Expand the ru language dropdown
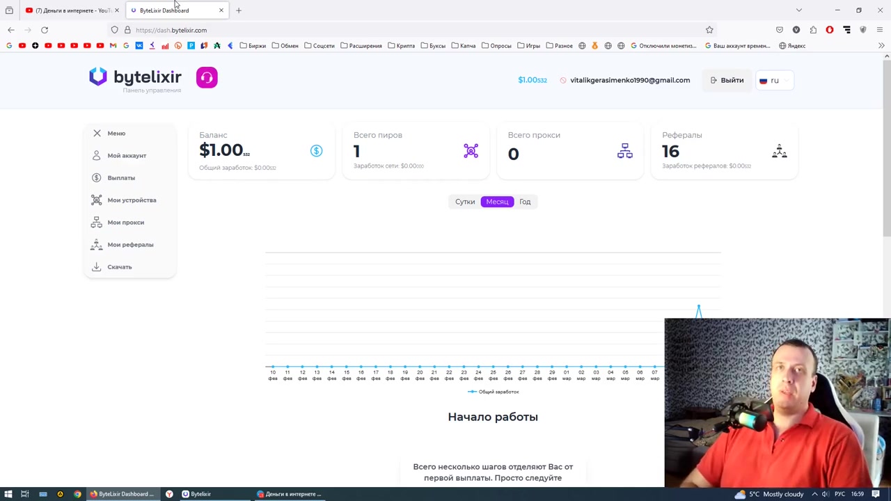The image size is (891, 501). [774, 80]
